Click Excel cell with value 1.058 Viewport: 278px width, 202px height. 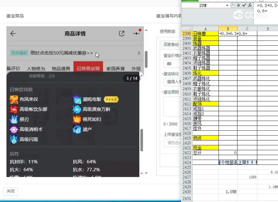click(228, 192)
